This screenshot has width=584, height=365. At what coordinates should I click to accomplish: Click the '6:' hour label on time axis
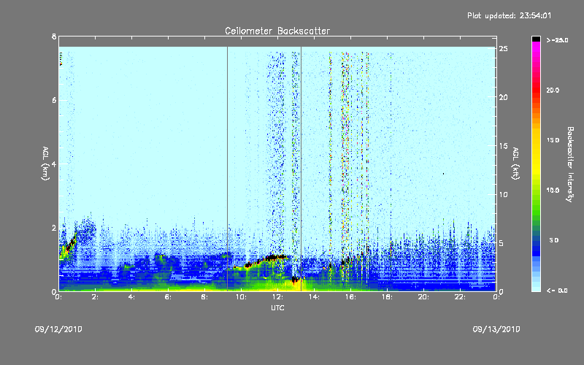[x=169, y=297]
